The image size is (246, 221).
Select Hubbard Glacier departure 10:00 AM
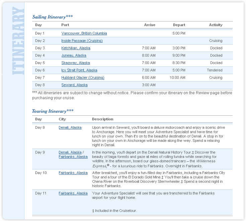178,78
